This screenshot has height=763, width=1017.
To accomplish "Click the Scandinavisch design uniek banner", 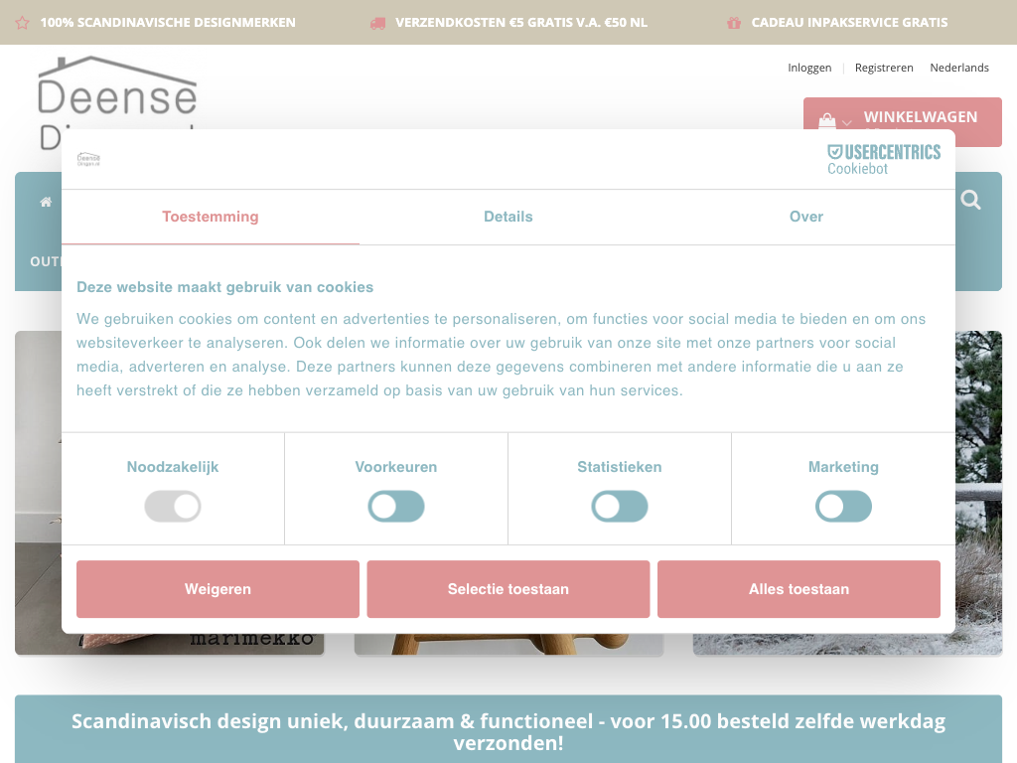I will tap(508, 731).
